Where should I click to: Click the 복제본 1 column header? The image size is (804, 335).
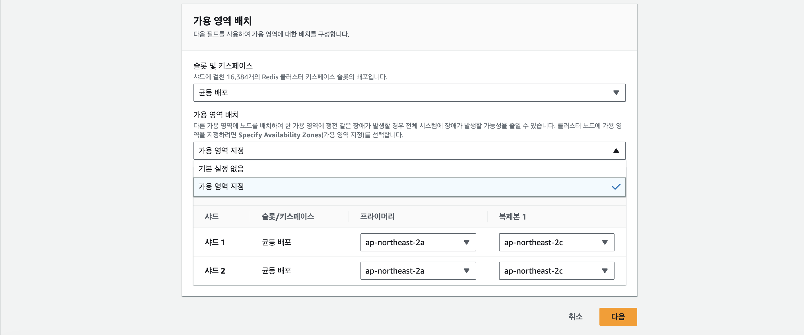[x=512, y=216]
